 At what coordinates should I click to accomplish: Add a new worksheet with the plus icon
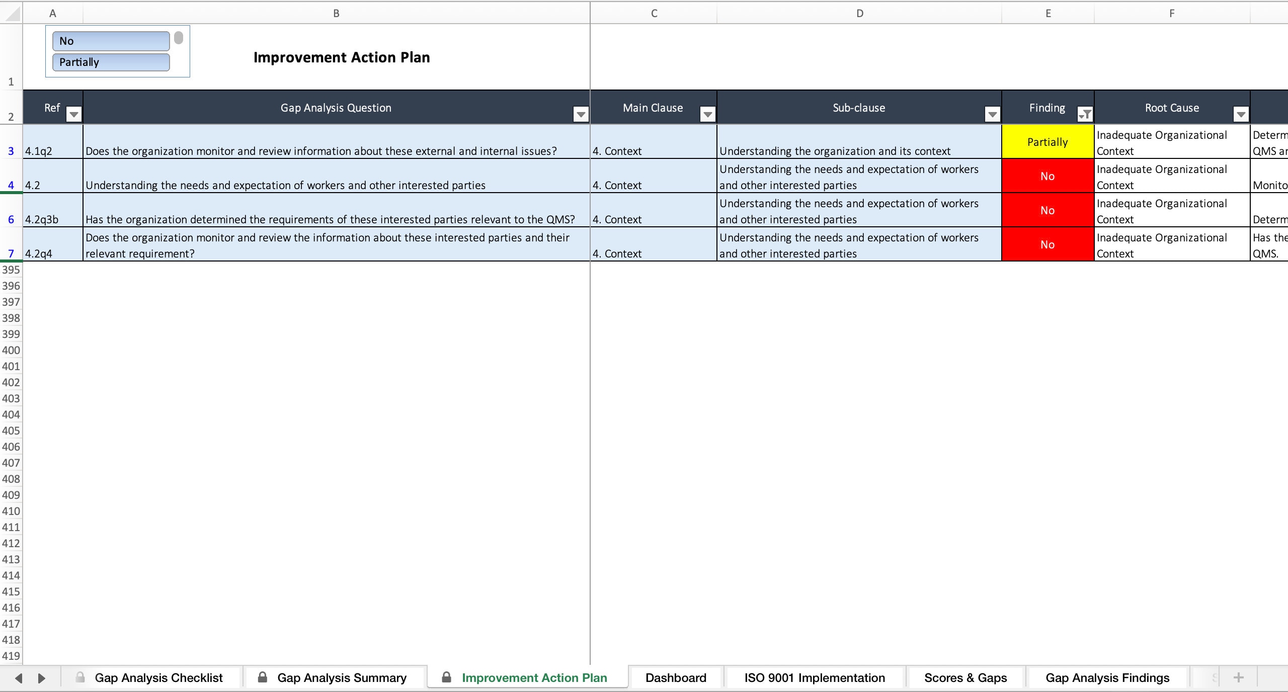pos(1239,677)
